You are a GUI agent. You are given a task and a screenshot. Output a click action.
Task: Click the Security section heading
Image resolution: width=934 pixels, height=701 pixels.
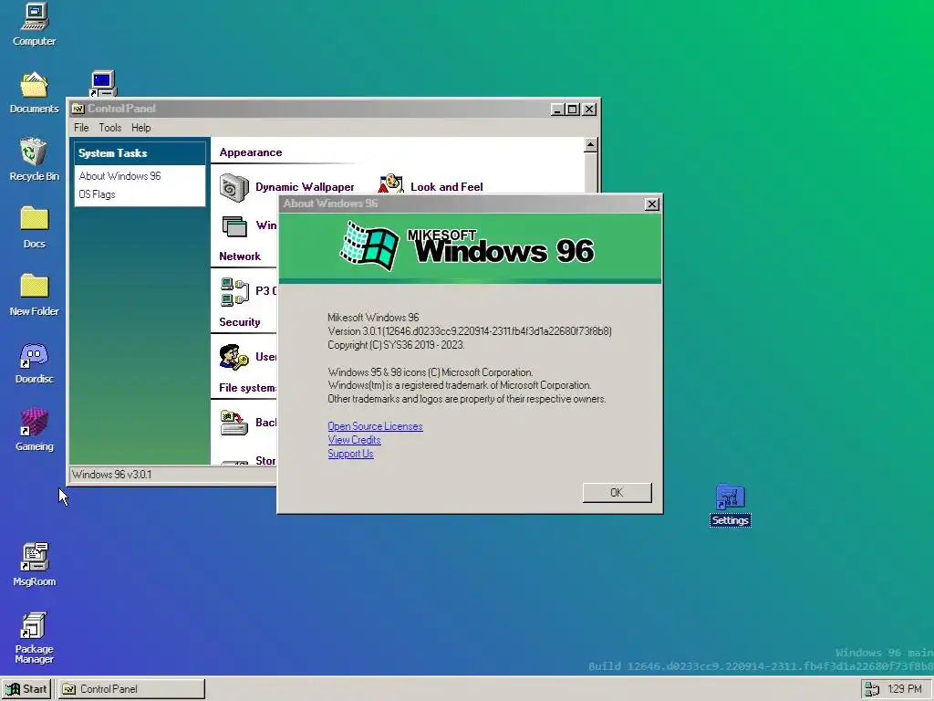click(240, 322)
